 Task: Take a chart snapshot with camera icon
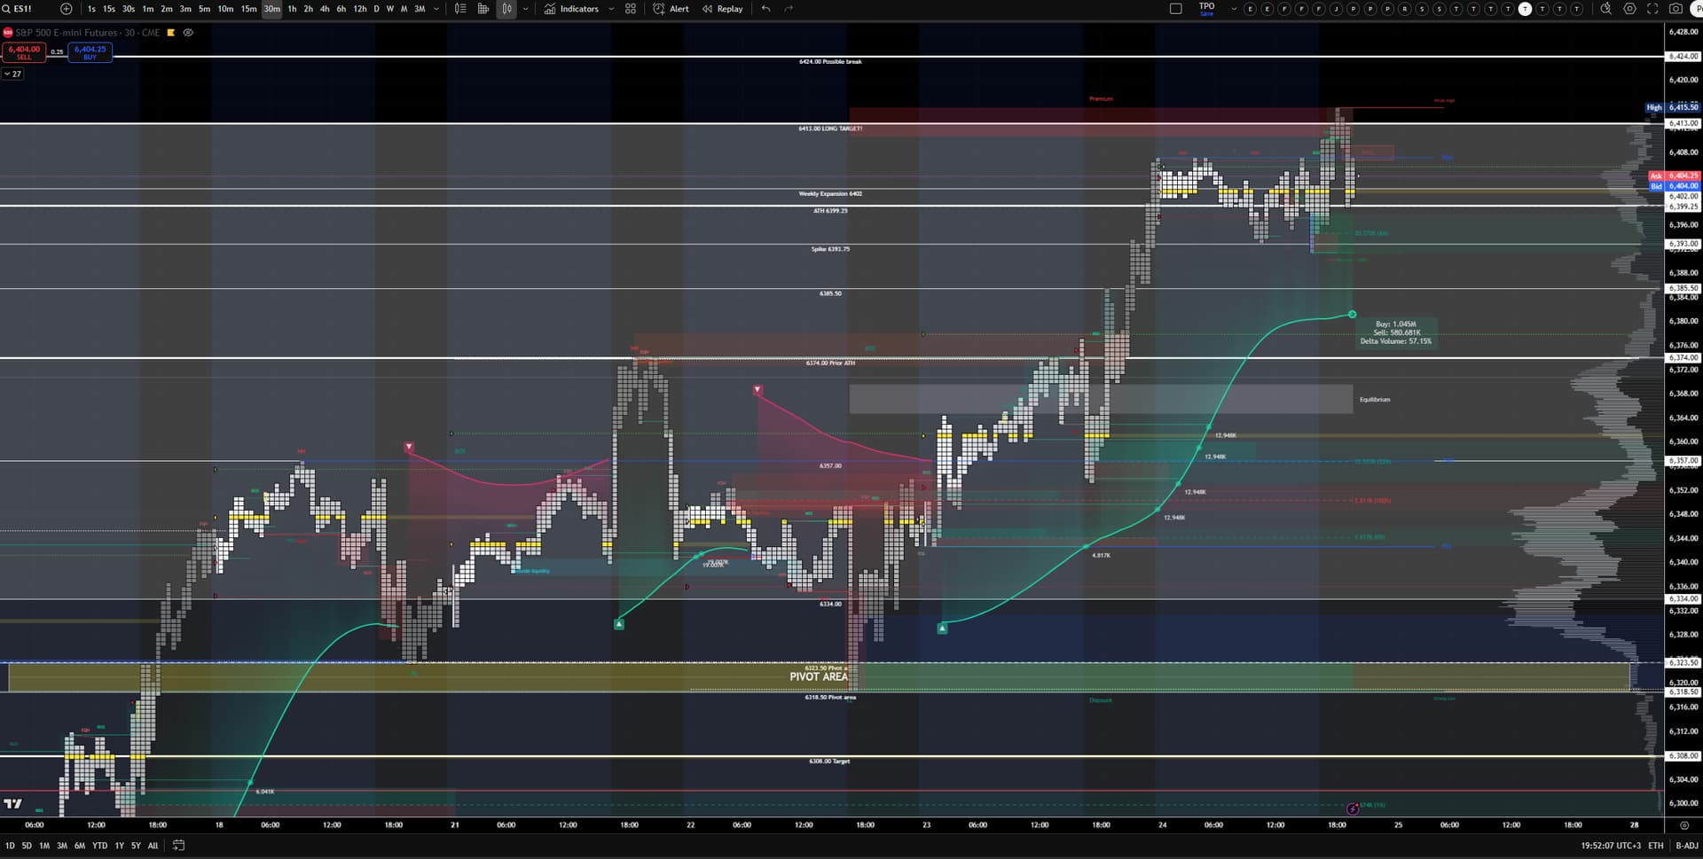point(1676,9)
